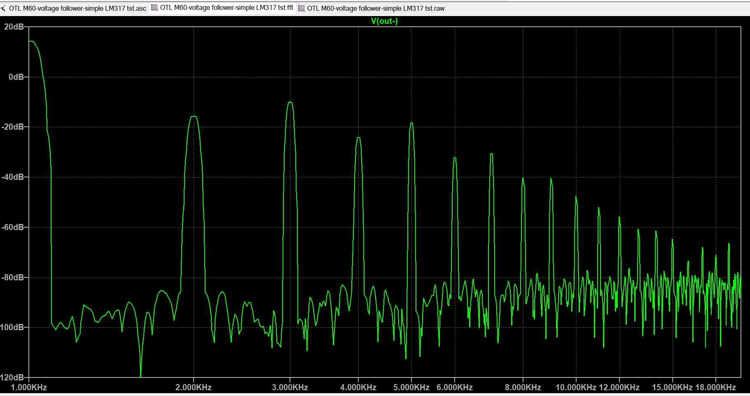Click the 2 kHz harmonic peak

coord(194,116)
